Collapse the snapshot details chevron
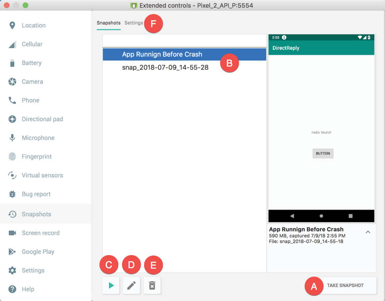 tap(368, 232)
